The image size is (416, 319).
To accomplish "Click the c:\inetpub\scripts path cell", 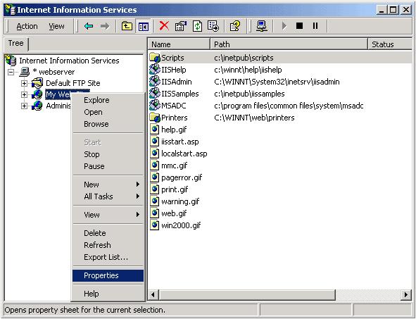I will pyautogui.click(x=244, y=58).
